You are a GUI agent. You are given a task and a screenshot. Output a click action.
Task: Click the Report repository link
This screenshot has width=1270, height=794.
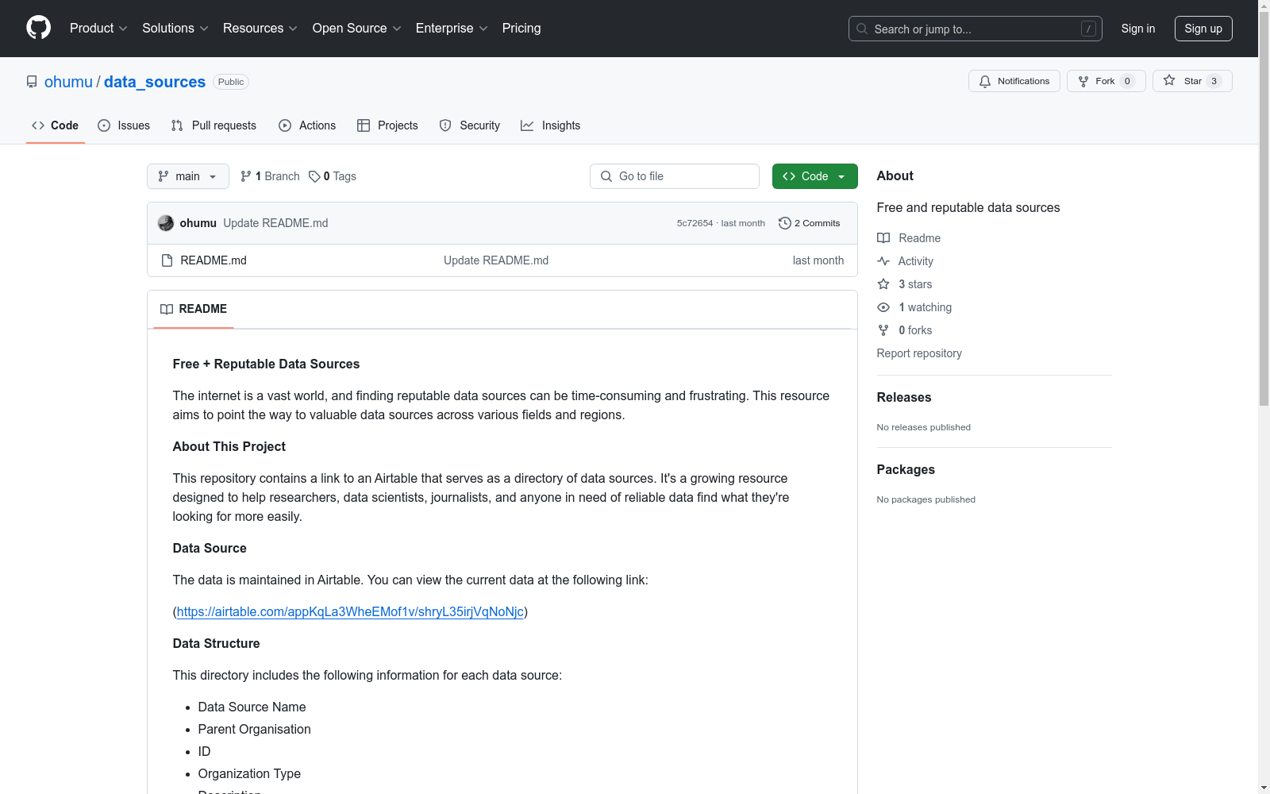pos(919,353)
